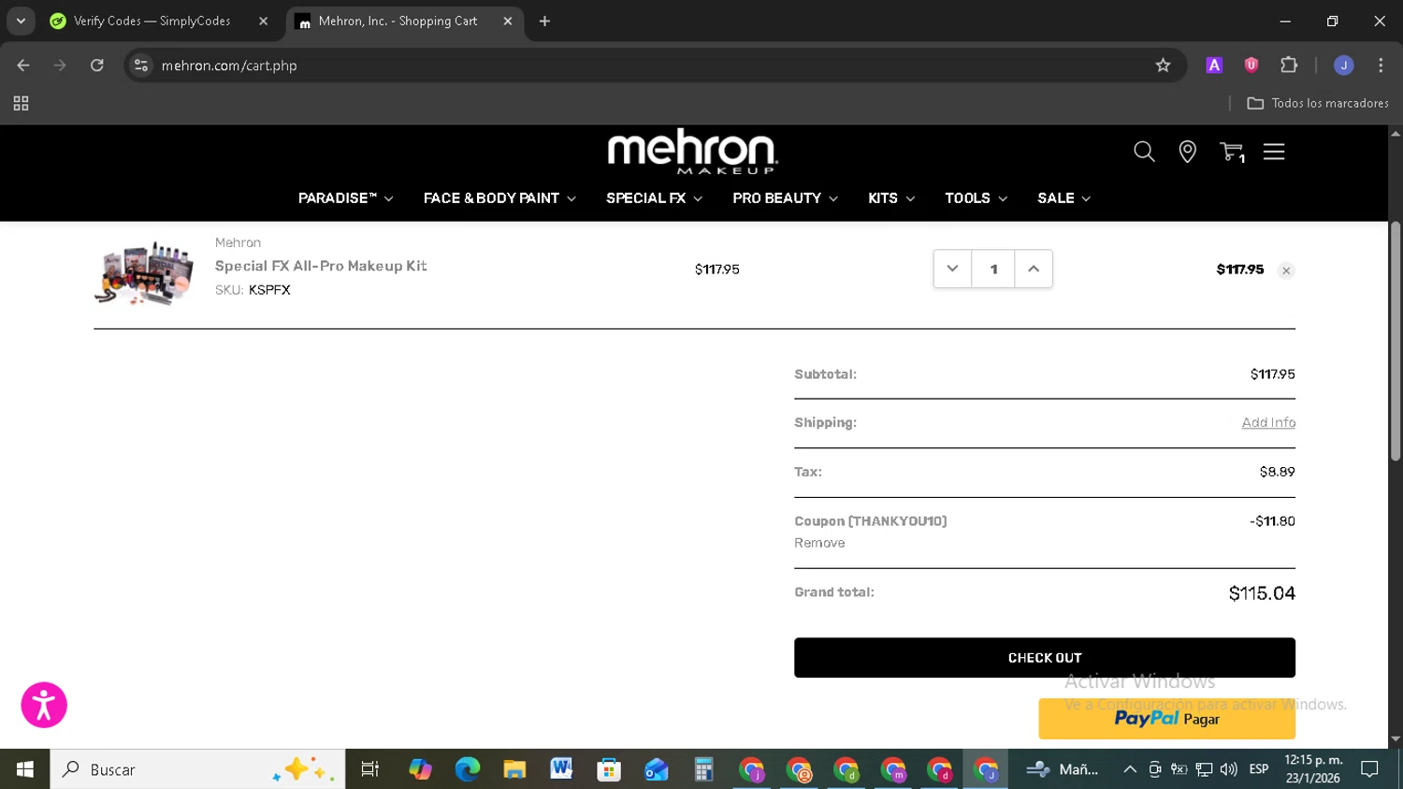The height and width of the screenshot is (789, 1403).
Task: Remove the THANKYOU10 coupon
Action: [819, 543]
